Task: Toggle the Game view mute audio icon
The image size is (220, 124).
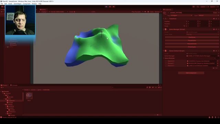Action: 145,12
